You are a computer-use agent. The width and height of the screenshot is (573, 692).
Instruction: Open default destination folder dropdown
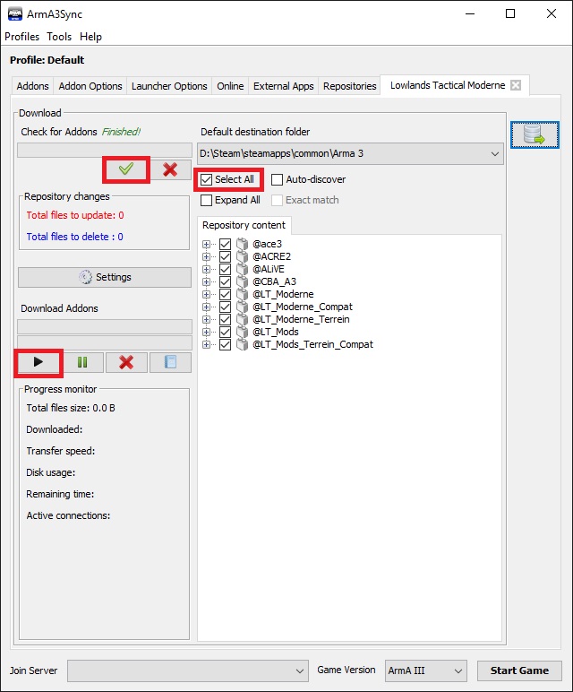pos(495,154)
